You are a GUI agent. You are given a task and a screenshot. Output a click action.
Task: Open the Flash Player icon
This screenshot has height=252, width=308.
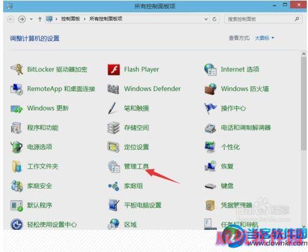[x=114, y=70]
